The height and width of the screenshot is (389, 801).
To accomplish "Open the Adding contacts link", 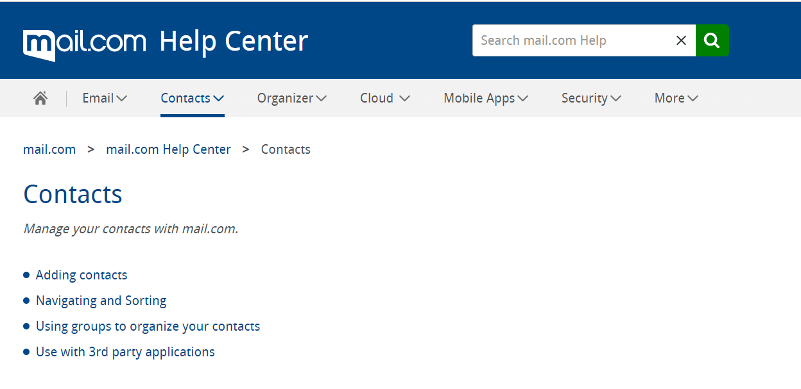I will click(82, 275).
